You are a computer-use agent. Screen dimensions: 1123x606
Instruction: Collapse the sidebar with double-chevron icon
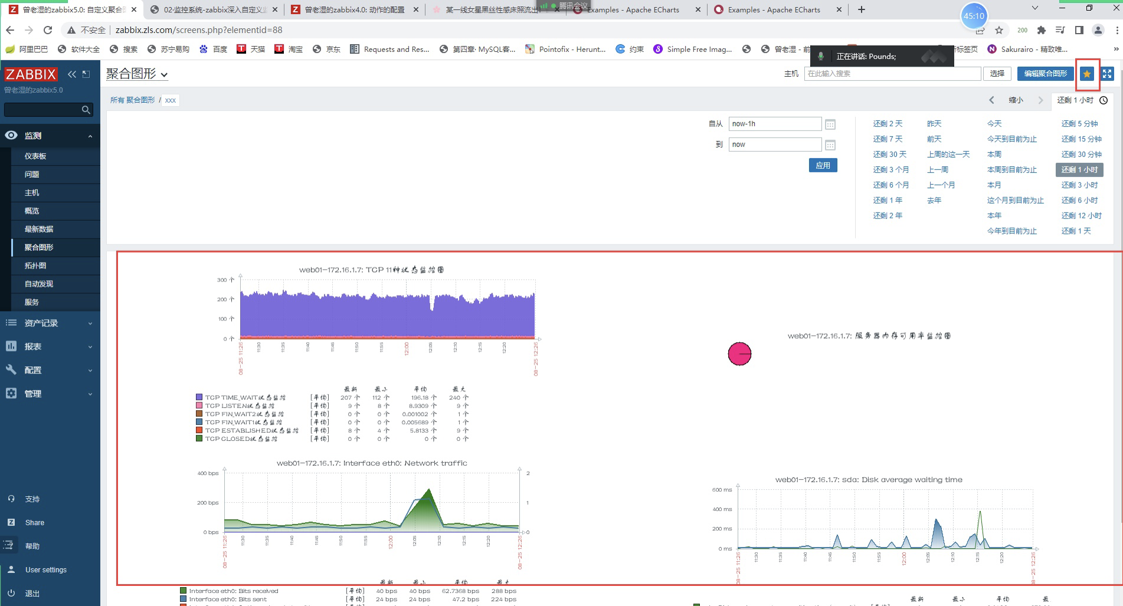(72, 74)
